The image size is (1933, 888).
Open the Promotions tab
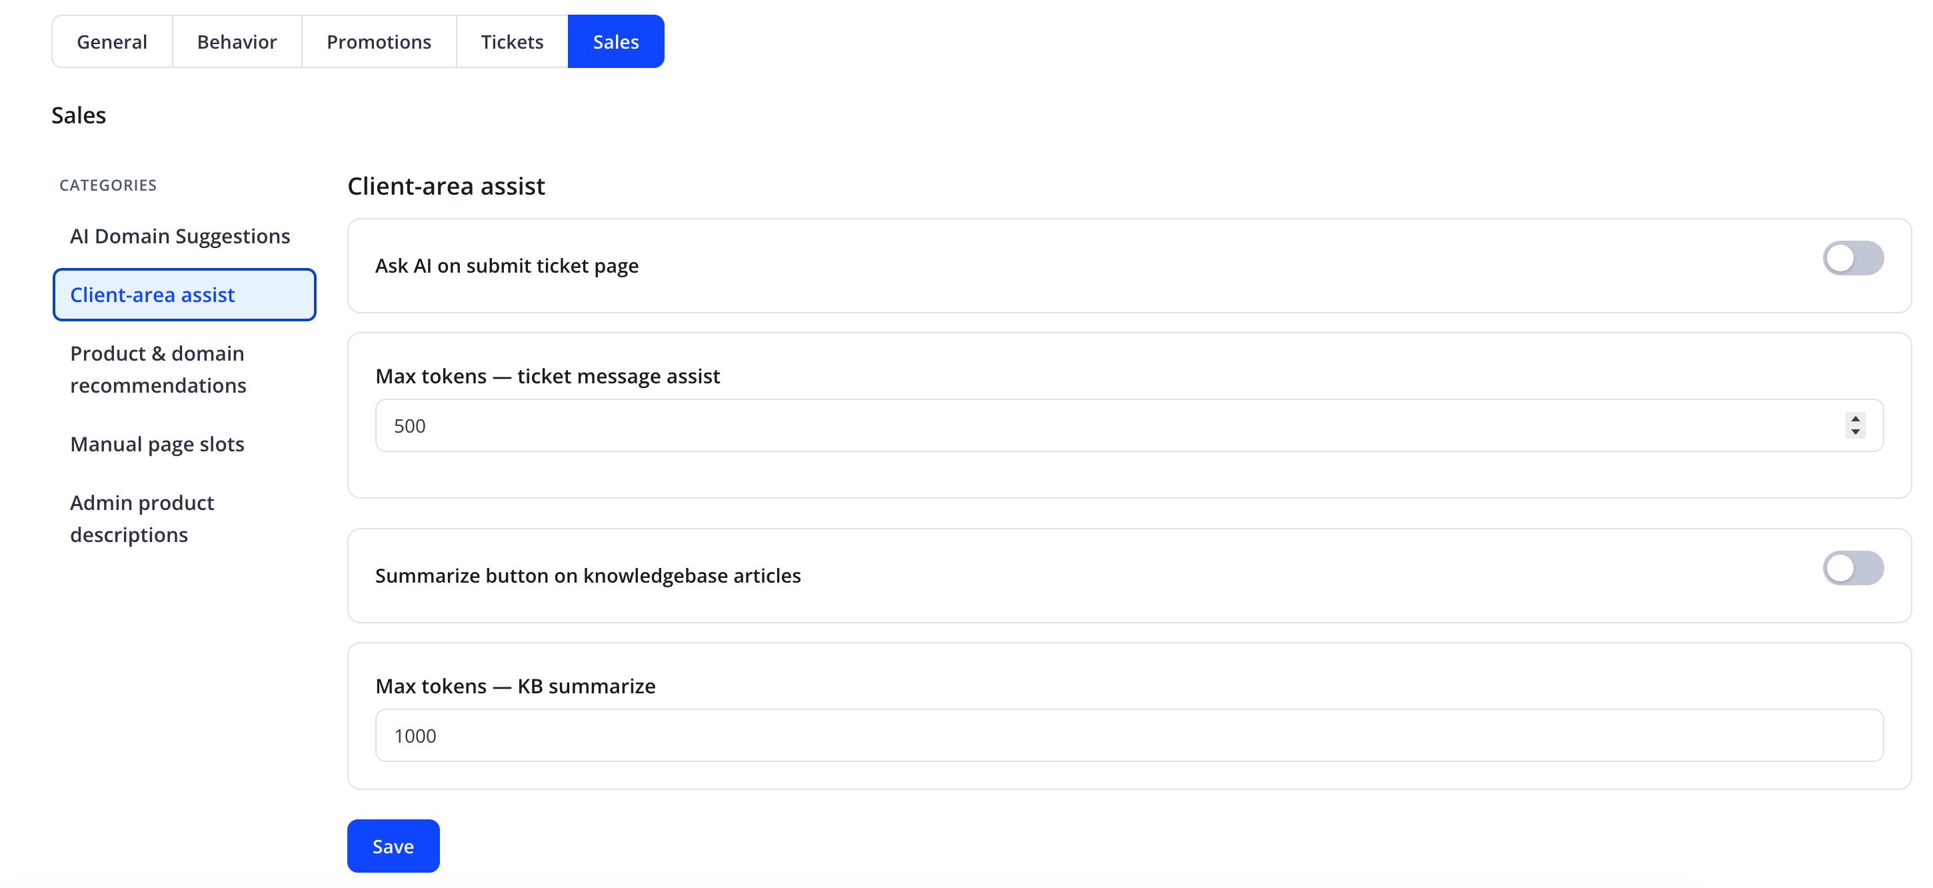click(379, 41)
